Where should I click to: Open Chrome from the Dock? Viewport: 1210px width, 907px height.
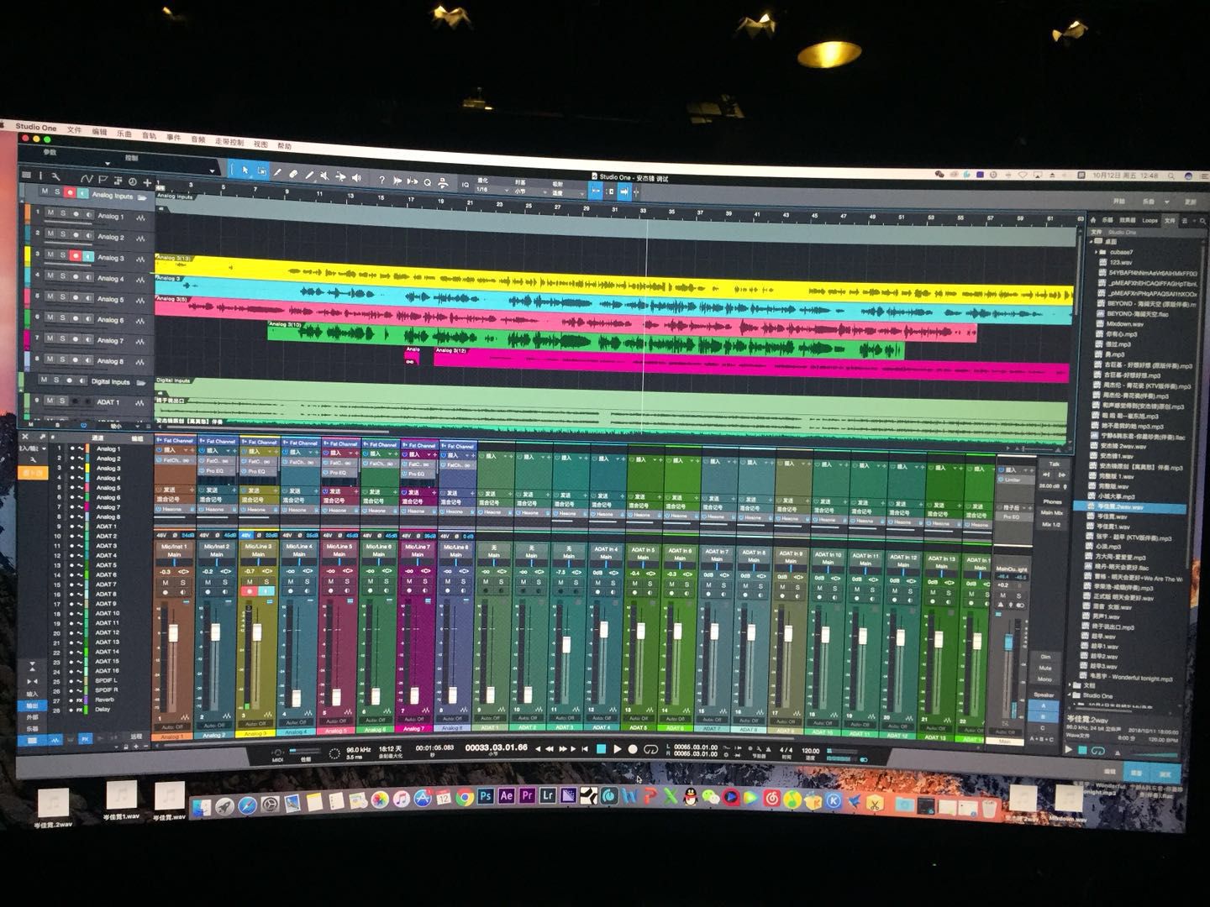click(x=465, y=798)
